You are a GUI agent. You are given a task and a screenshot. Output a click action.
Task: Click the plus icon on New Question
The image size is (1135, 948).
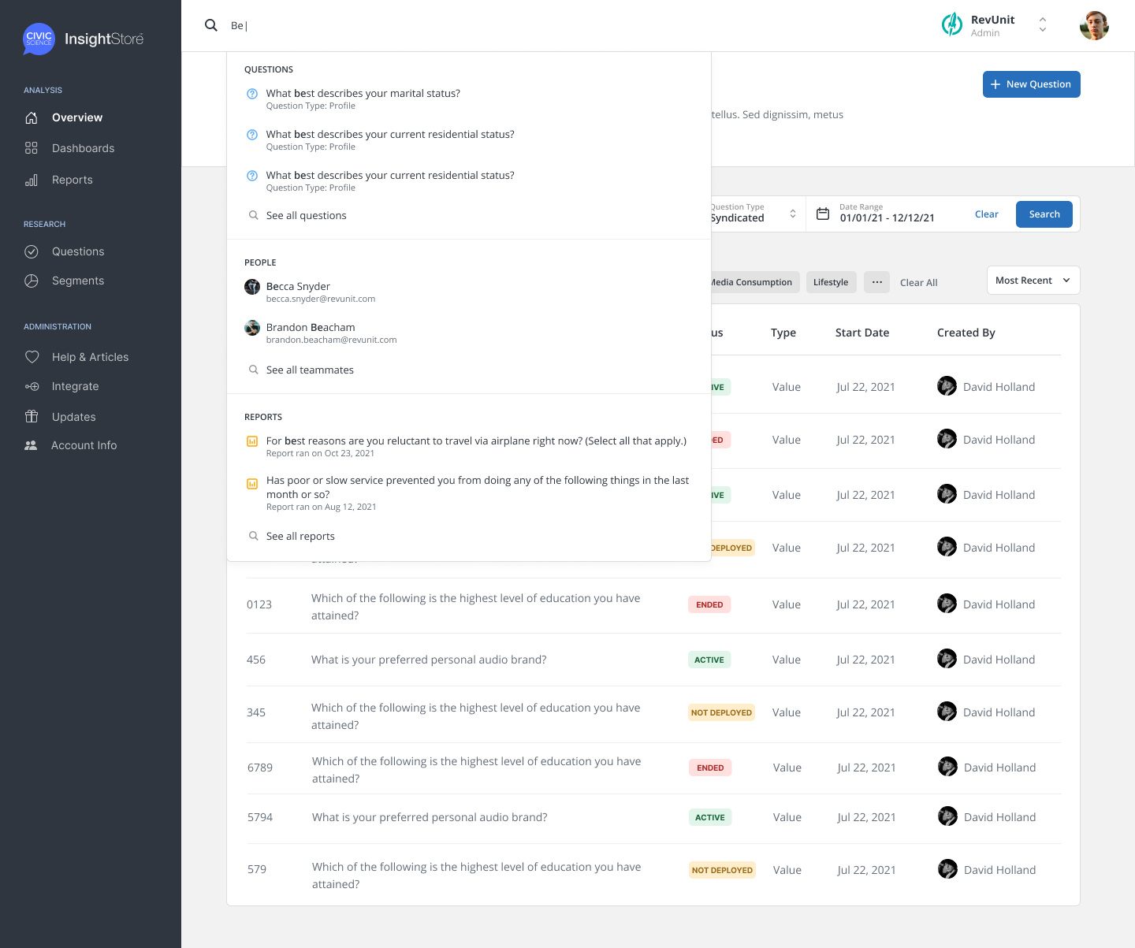point(995,84)
